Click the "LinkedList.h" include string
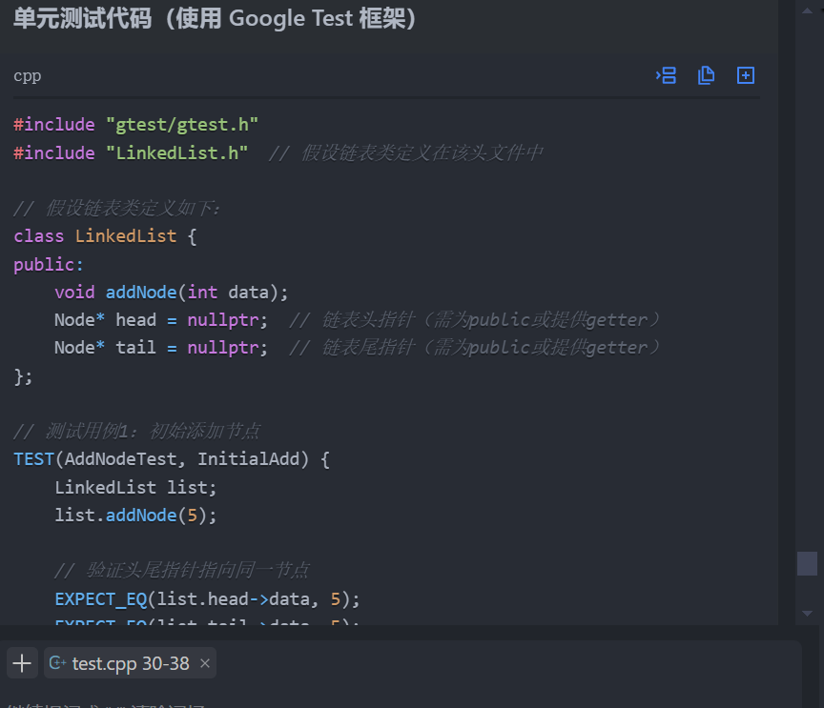 pyautogui.click(x=176, y=153)
